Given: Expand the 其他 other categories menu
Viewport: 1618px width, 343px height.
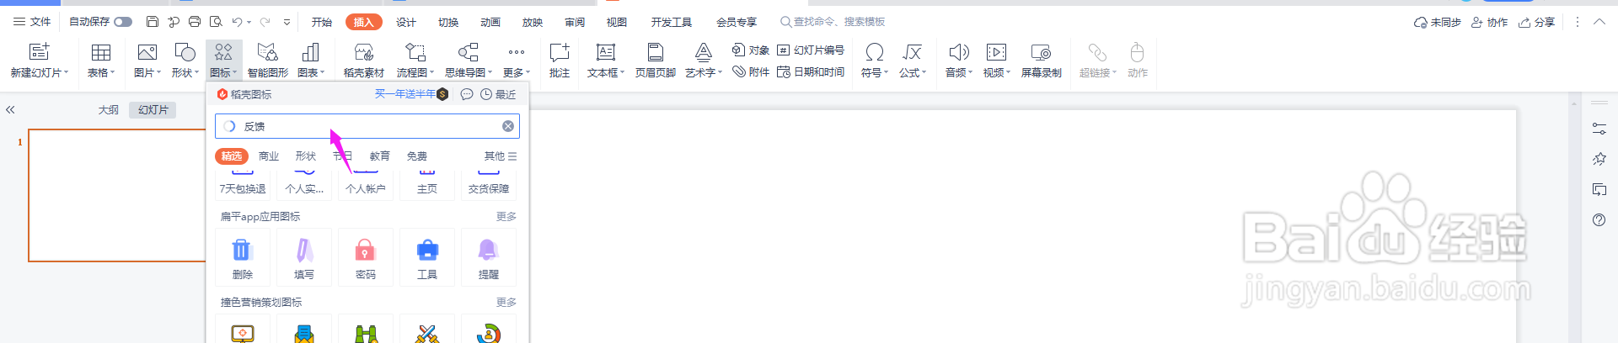Looking at the screenshot, I should tap(501, 156).
